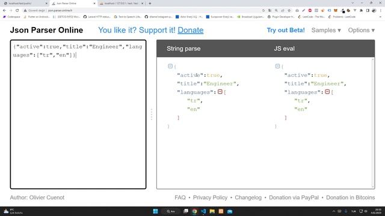Open File Explorer from the taskbar

tap(212, 211)
